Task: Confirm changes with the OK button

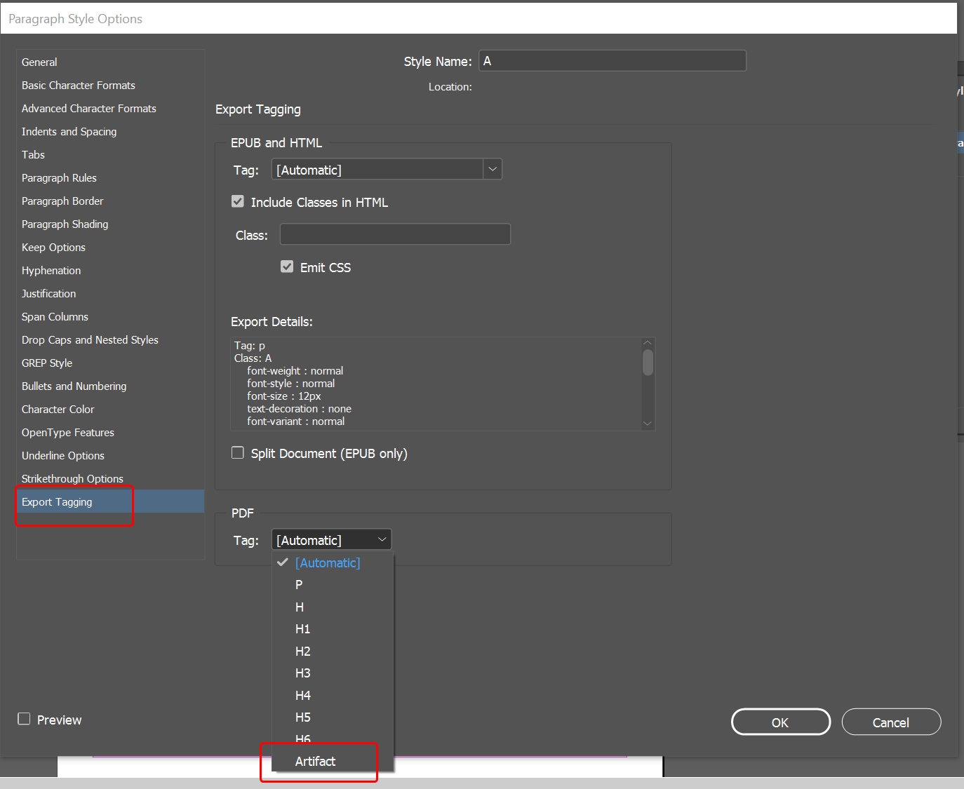Action: click(780, 722)
